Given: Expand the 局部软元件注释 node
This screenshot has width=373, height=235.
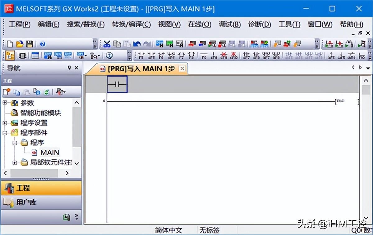Looking at the screenshot, I should (15, 162).
